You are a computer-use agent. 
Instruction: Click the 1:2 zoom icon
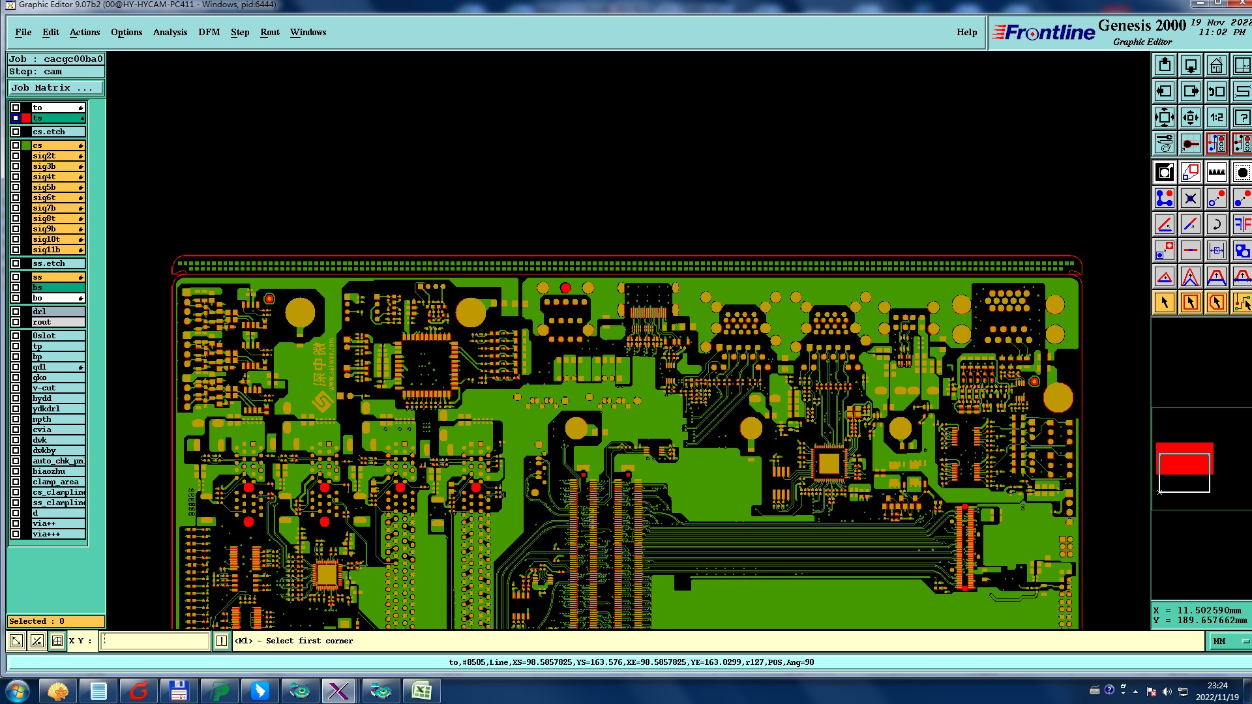(1216, 117)
